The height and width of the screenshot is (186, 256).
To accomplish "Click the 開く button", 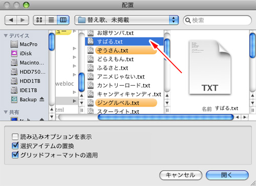I will tap(227, 175).
